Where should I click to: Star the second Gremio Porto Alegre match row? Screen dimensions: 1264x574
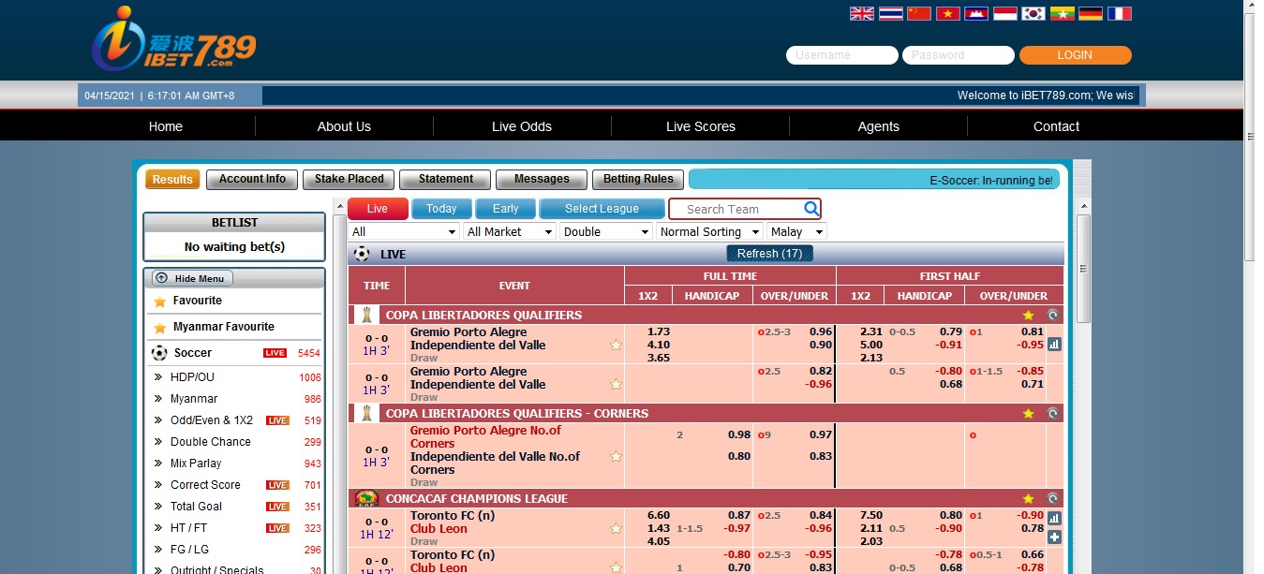pos(616,384)
